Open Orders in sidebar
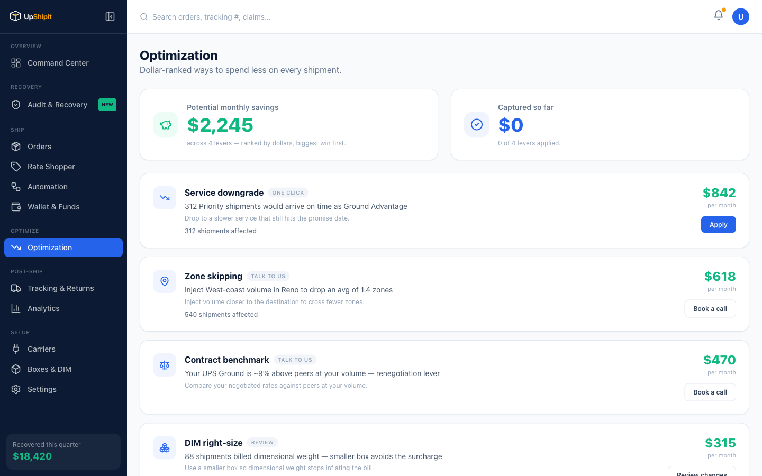This screenshot has width=762, height=476. tap(63, 147)
